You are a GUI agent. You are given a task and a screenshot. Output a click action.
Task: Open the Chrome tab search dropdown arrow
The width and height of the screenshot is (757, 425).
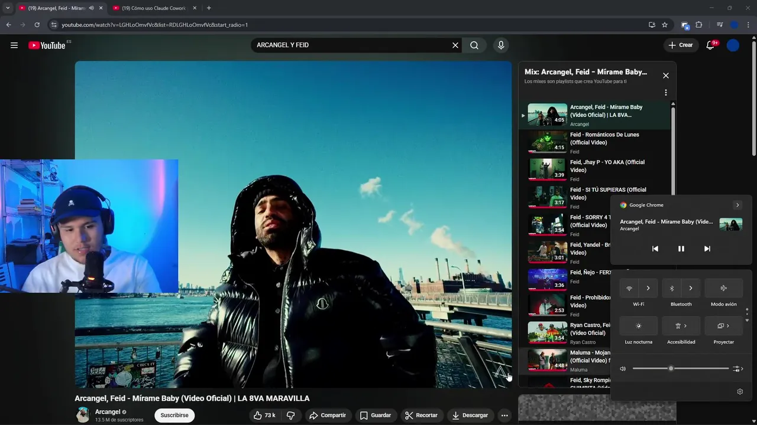point(8,8)
